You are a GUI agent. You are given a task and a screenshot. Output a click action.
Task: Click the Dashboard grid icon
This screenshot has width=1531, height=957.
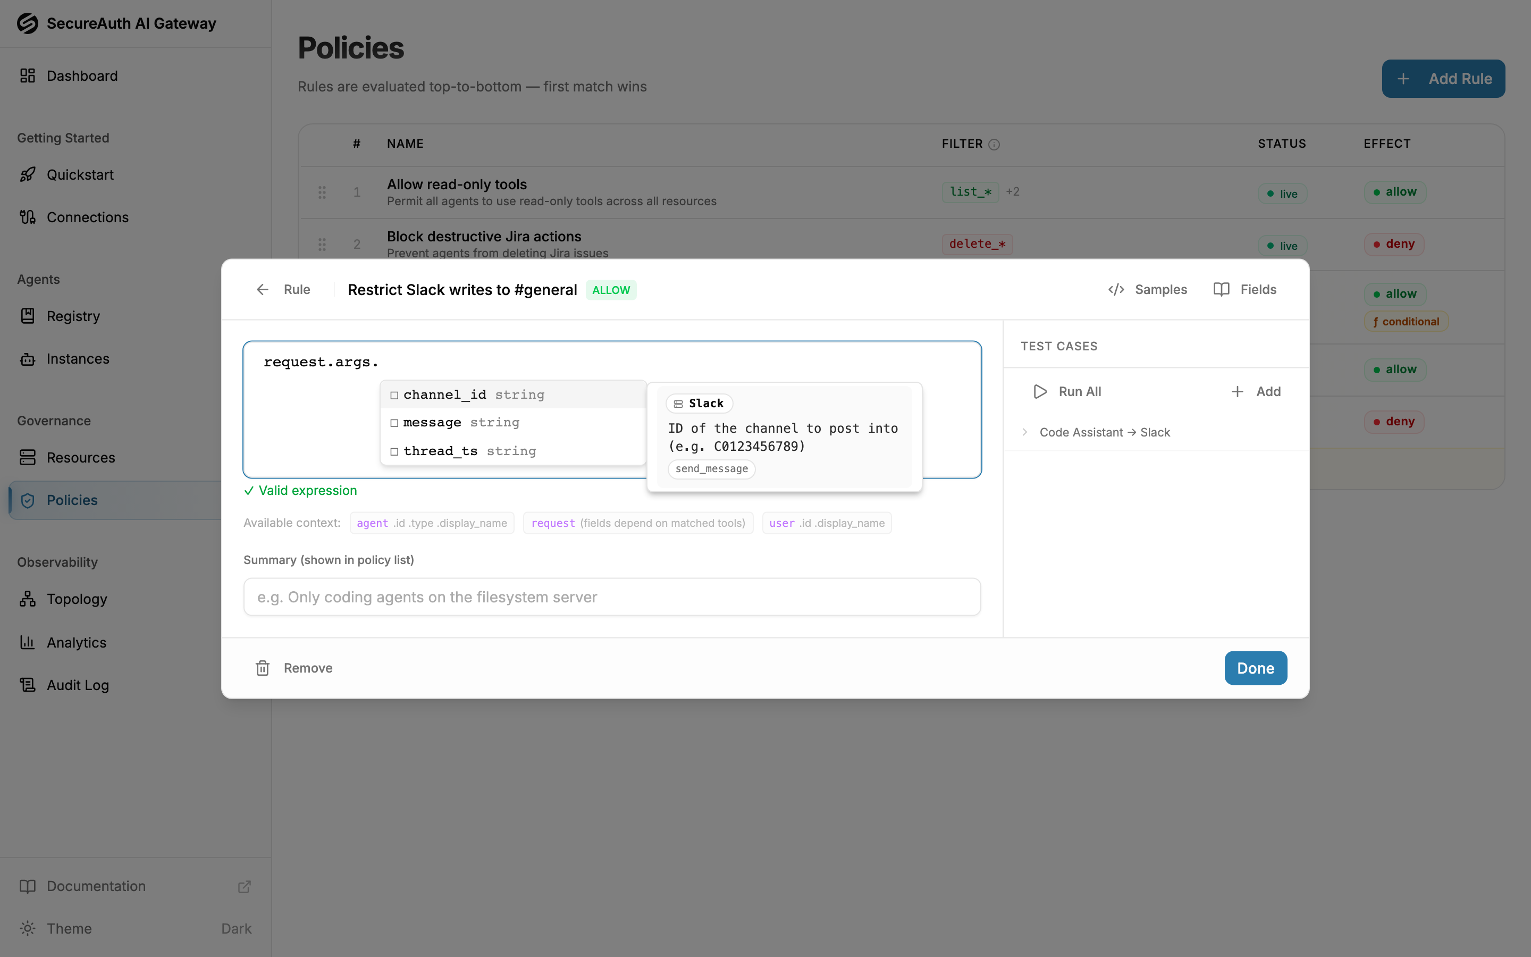[27, 76]
